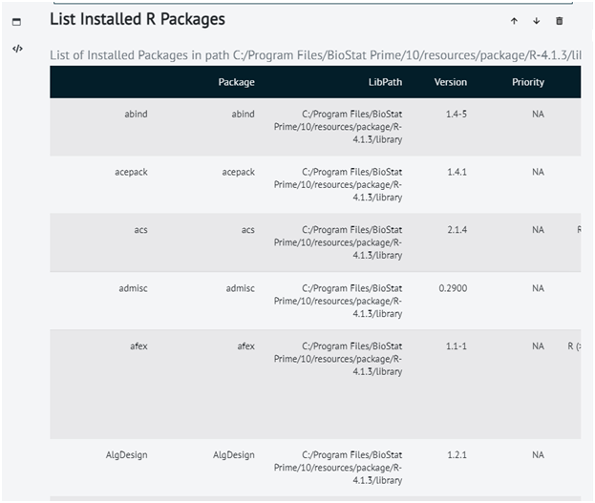Click the admisc version 0.2900 cell

tap(453, 288)
